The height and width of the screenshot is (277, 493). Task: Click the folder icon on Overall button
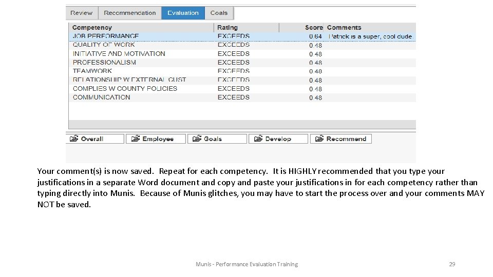74,138
